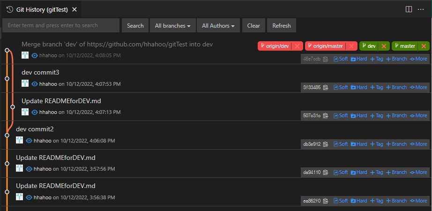Click commit hash text db3e912

tap(312, 144)
